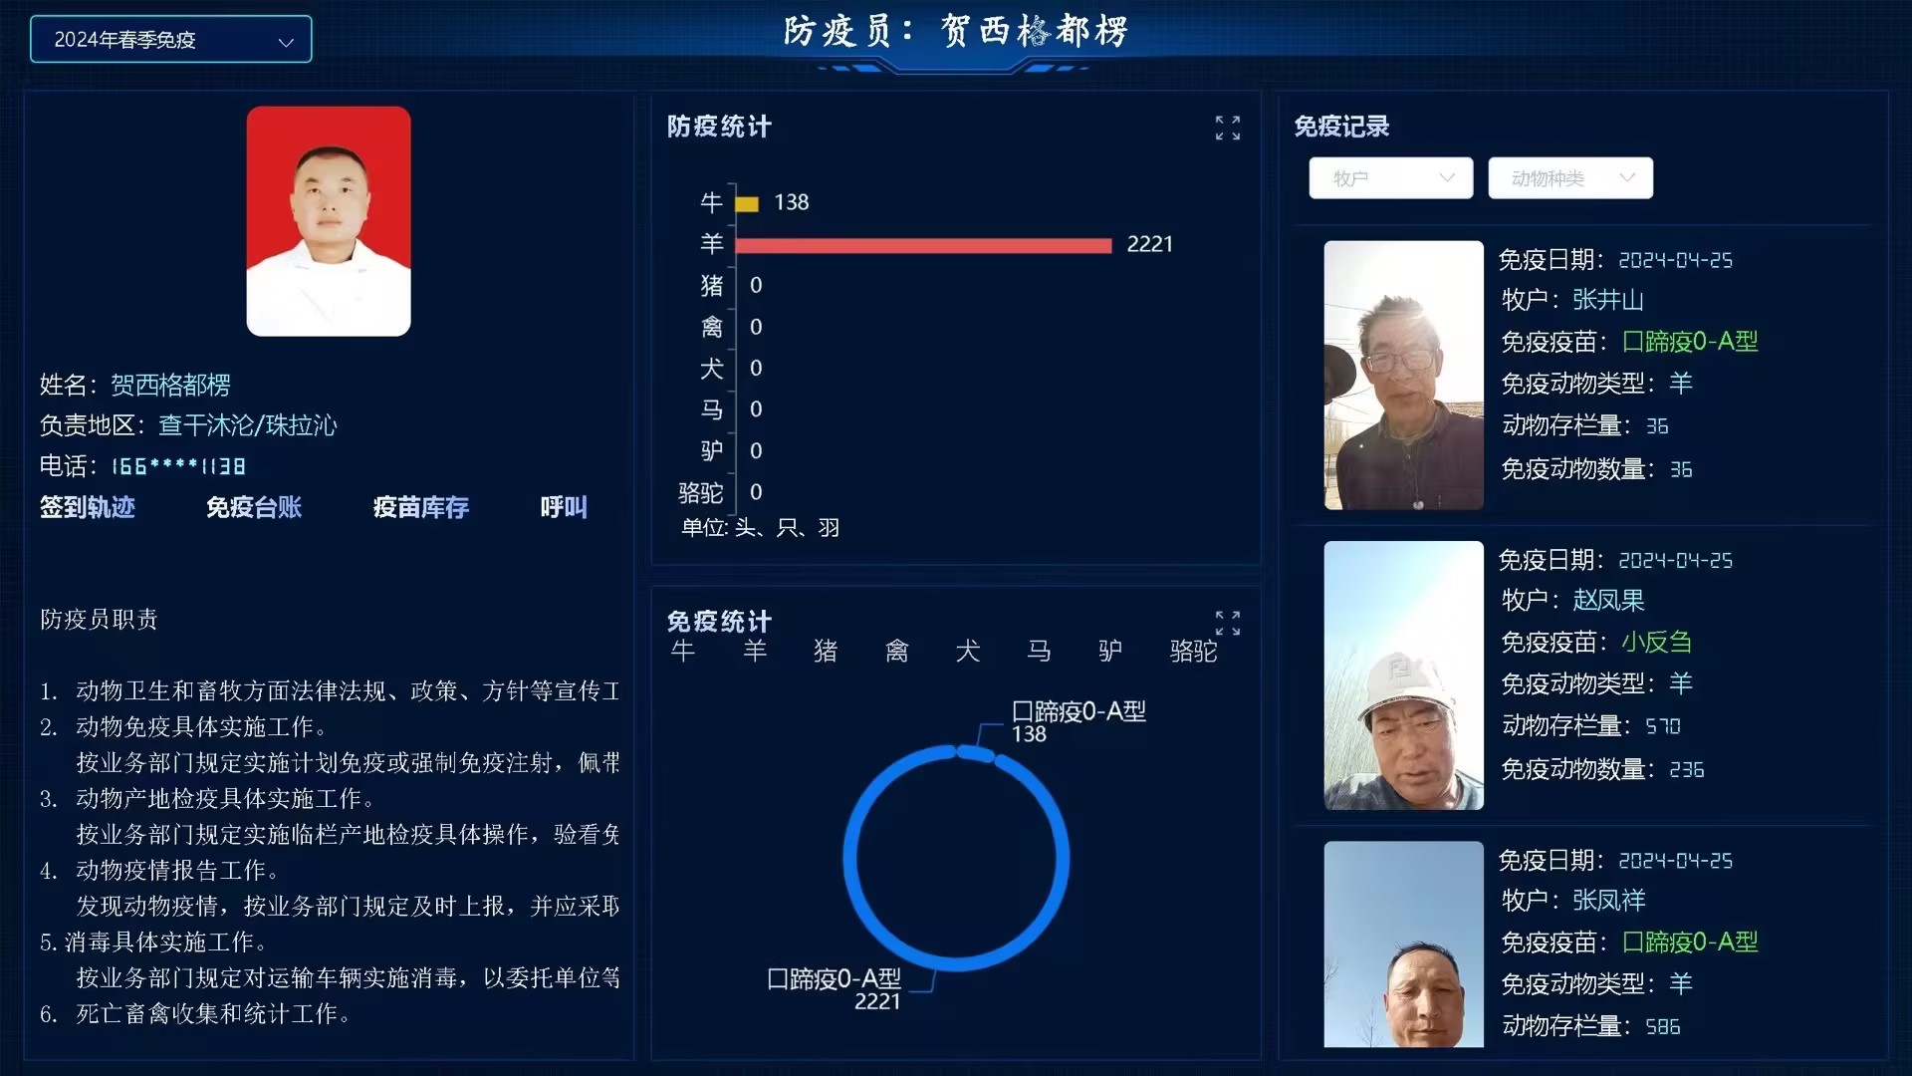Expand the 免疫统计 chart to fullscreen
The height and width of the screenshot is (1076, 1912).
point(1227,623)
